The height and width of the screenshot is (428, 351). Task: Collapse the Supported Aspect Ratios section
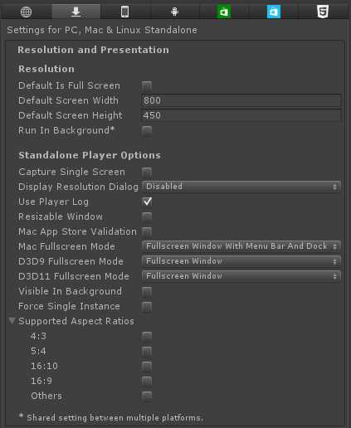[x=12, y=321]
